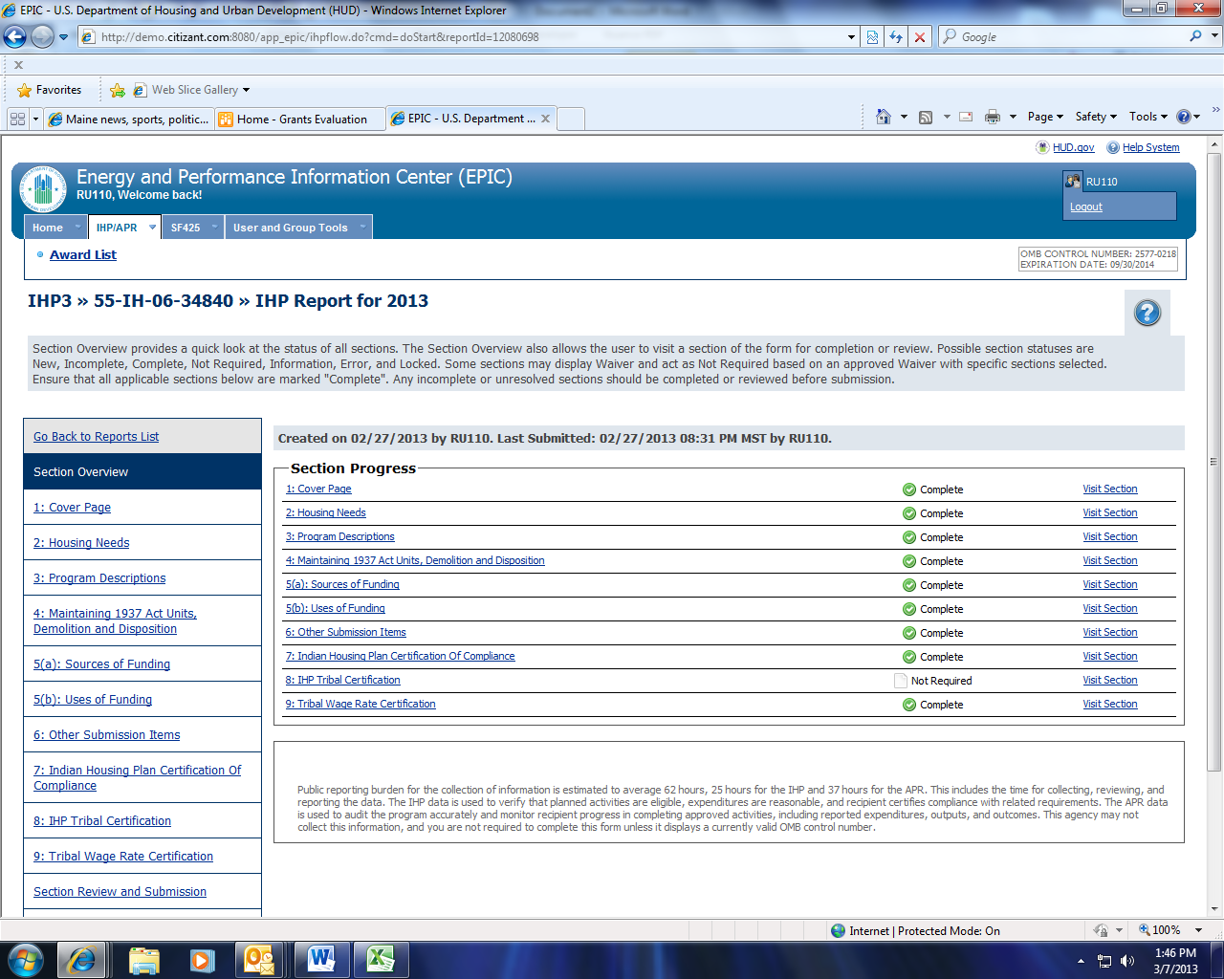1224x979 pixels.
Task: Expand the Print options dropdown arrow
Action: pos(1012,117)
